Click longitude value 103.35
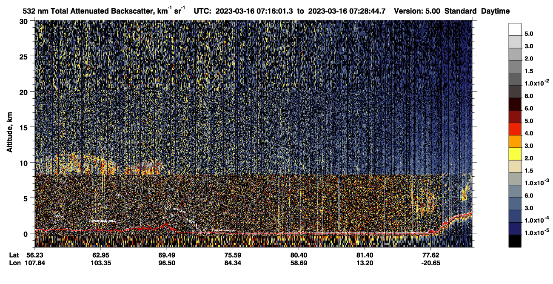This screenshot has width=553, height=284. click(100, 263)
